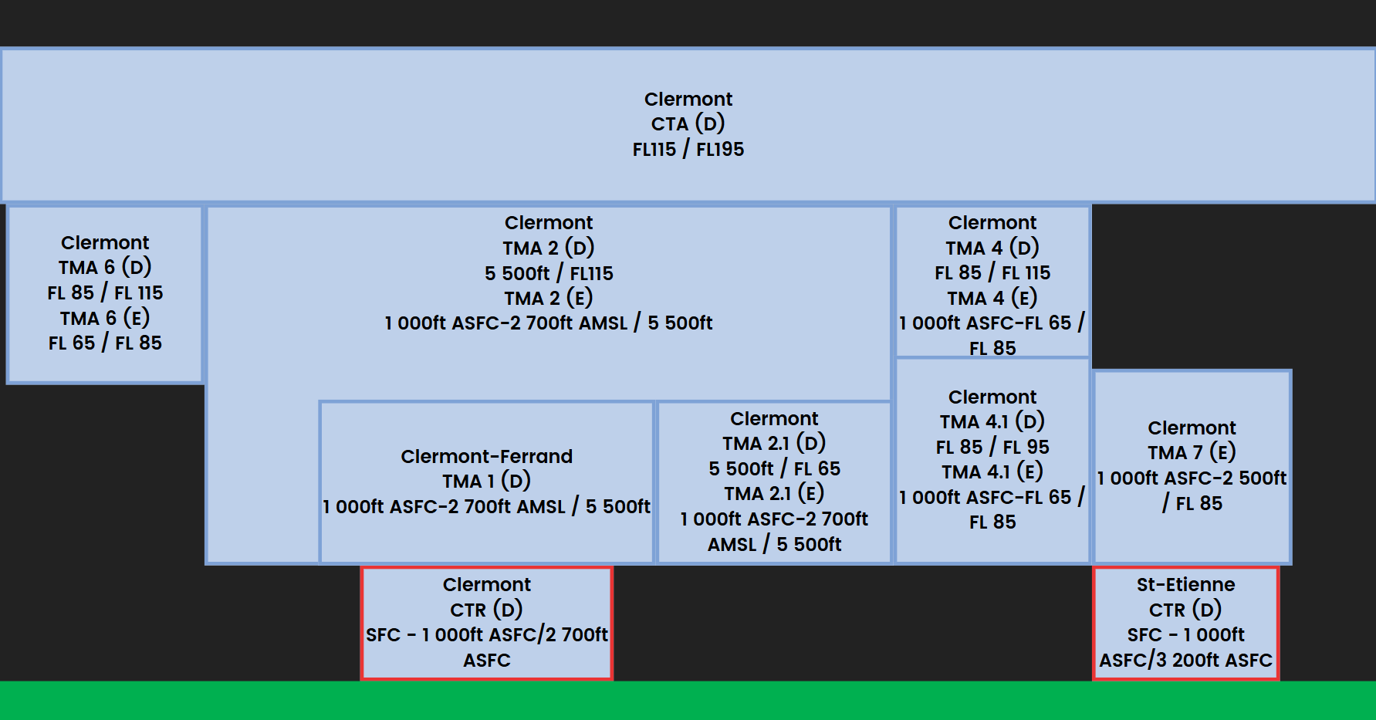This screenshot has height=720, width=1376.
Task: Click the 'TMA 4 (E)' label in TMA 4 box
Action: pos(992,298)
